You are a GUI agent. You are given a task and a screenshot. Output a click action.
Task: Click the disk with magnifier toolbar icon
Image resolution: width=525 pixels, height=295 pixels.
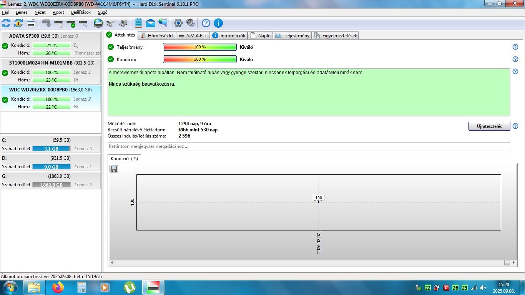point(83,23)
